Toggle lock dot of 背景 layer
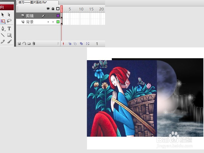The image size is (204, 153). coord(53,22)
